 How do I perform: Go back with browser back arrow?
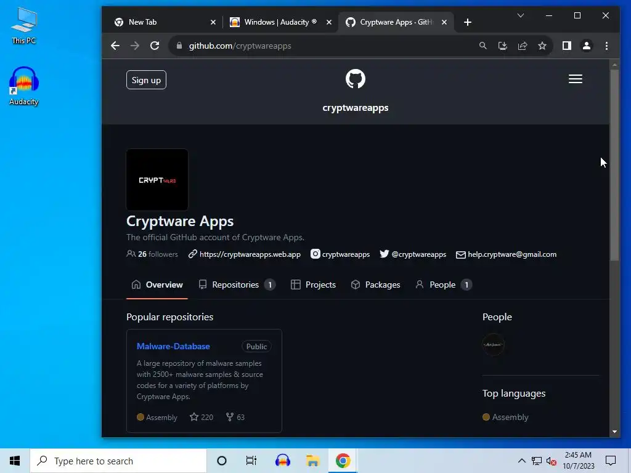click(115, 46)
